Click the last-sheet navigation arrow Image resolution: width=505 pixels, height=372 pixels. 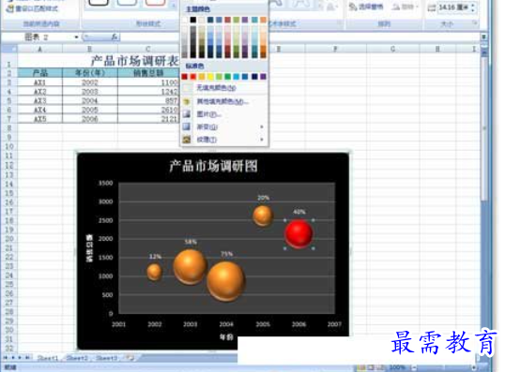(x=28, y=357)
